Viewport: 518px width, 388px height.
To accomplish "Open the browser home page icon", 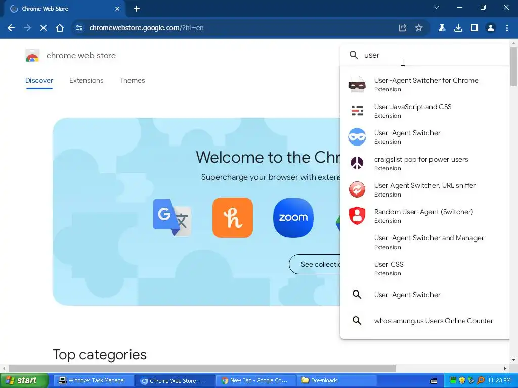I will click(60, 28).
